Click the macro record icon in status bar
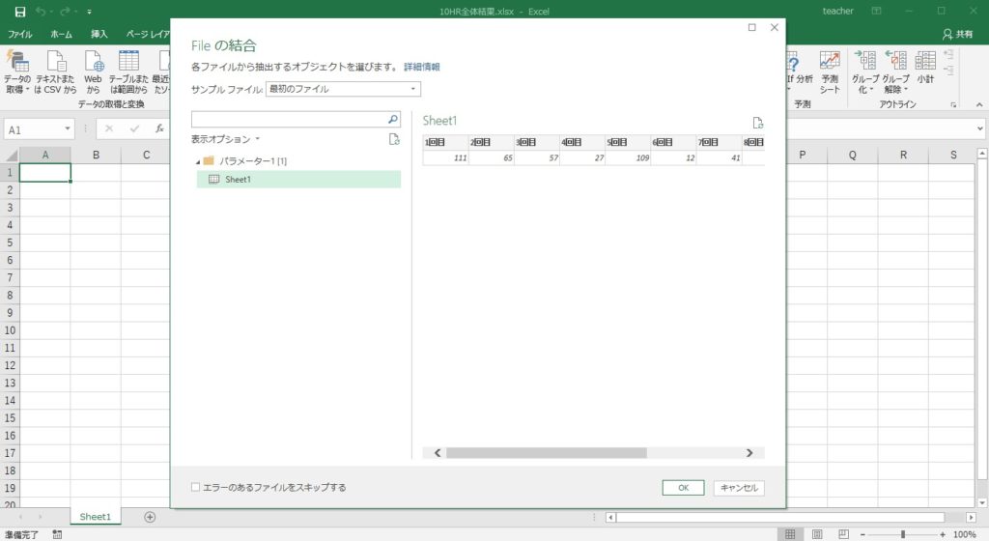The image size is (989, 541). coord(57,534)
